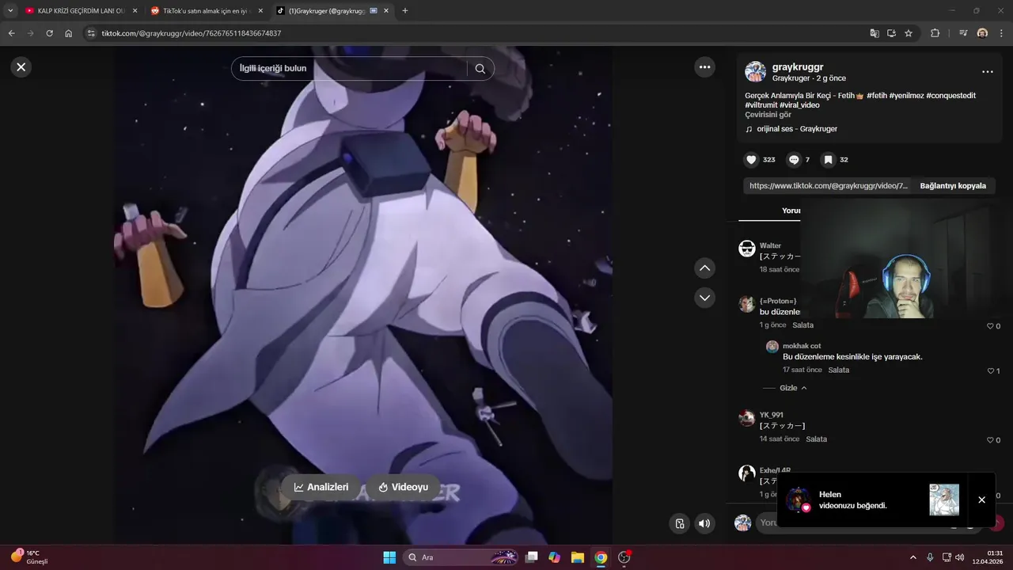Click 'Bağlantıyı kopyala' to copy link
The height and width of the screenshot is (570, 1013).
tap(953, 186)
